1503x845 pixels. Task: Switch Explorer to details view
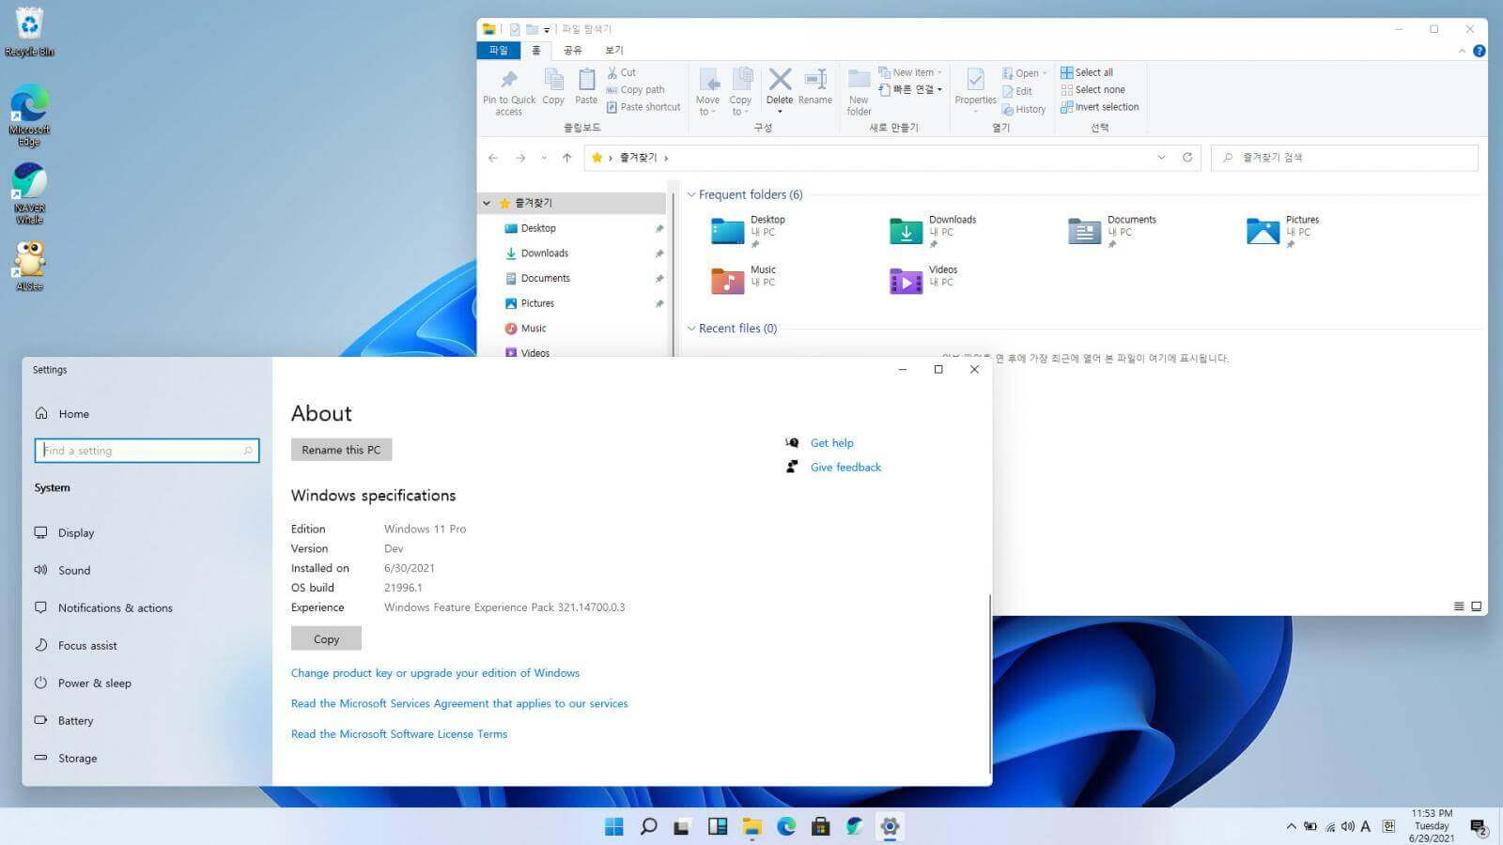coord(1459,607)
